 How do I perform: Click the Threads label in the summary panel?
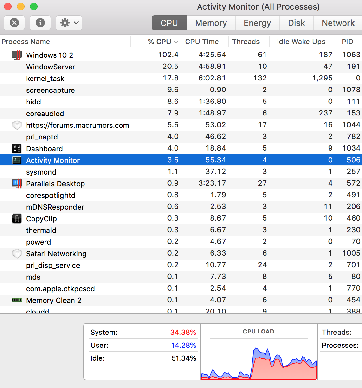tap(336, 332)
